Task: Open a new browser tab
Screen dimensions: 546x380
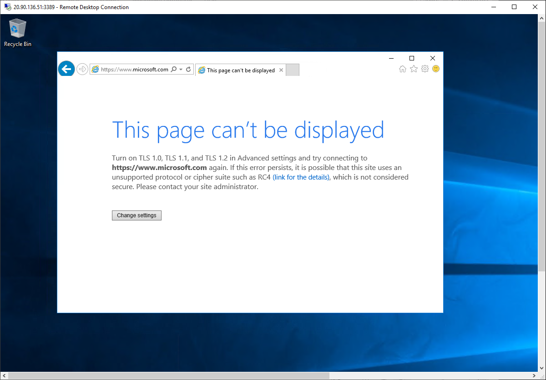Action: (x=292, y=70)
